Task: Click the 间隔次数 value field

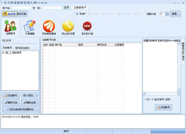Action: (162, 14)
